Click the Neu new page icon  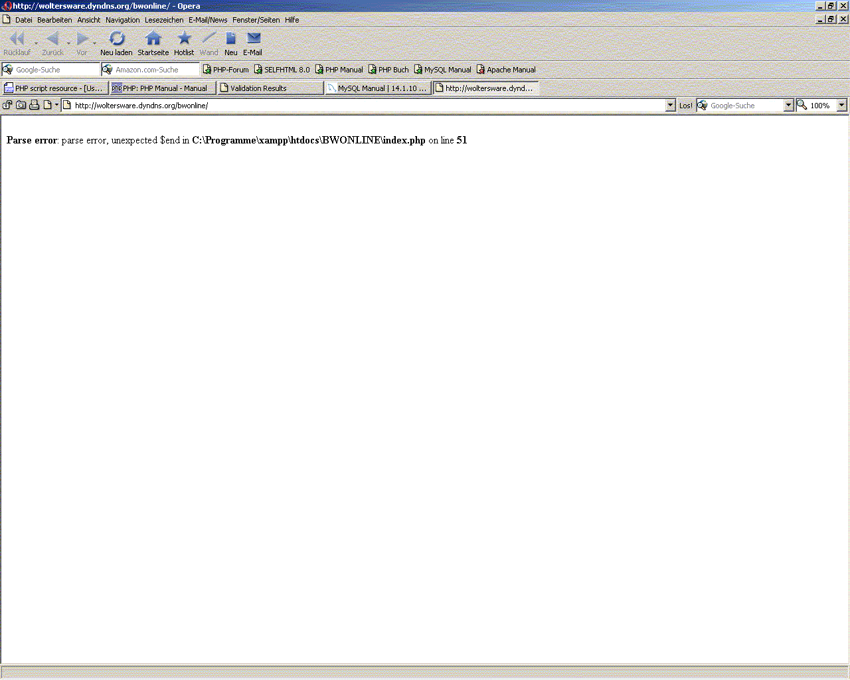point(230,39)
